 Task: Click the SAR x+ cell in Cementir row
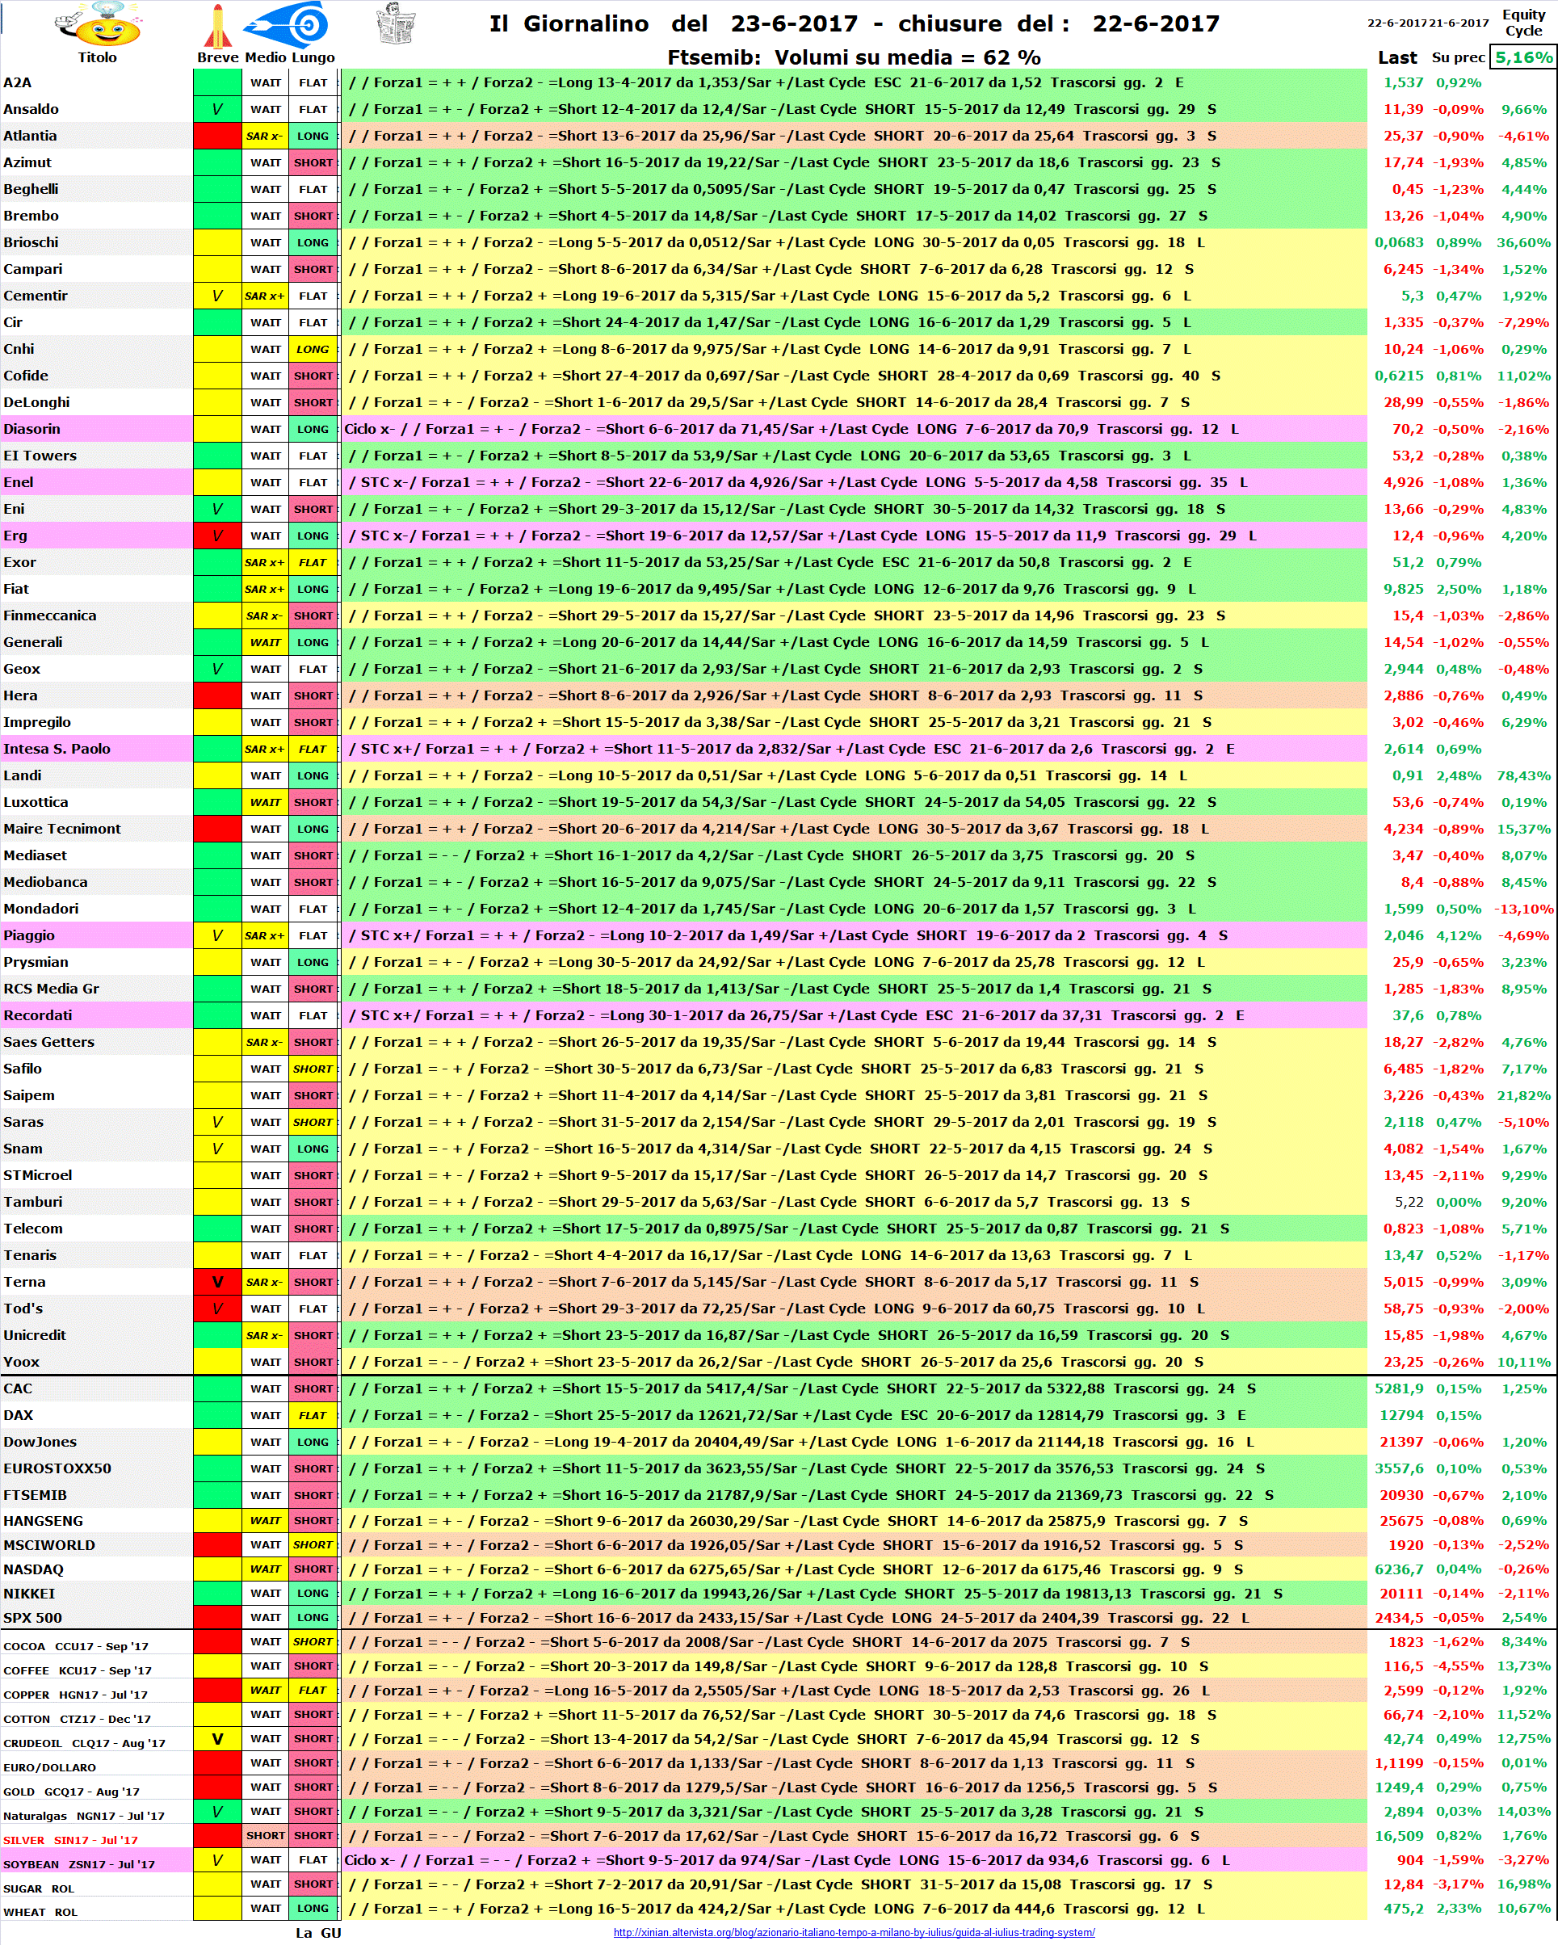click(x=265, y=296)
